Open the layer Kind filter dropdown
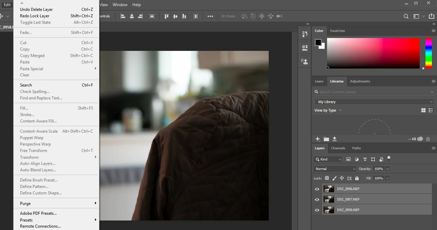Image resolution: width=437 pixels, height=230 pixels. [x=328, y=159]
